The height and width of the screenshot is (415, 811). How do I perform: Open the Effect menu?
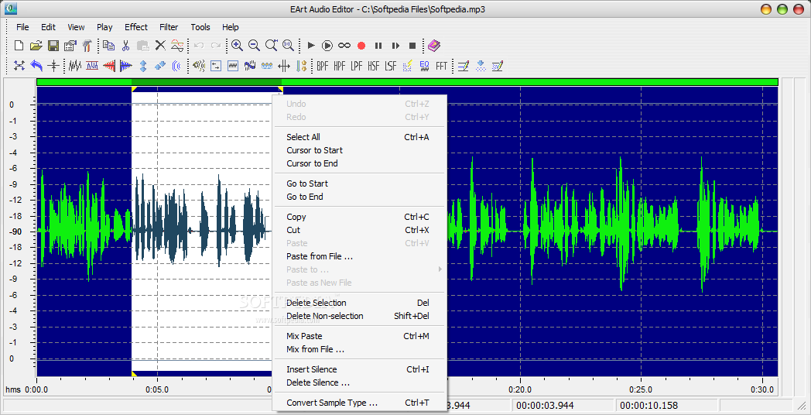pos(136,27)
